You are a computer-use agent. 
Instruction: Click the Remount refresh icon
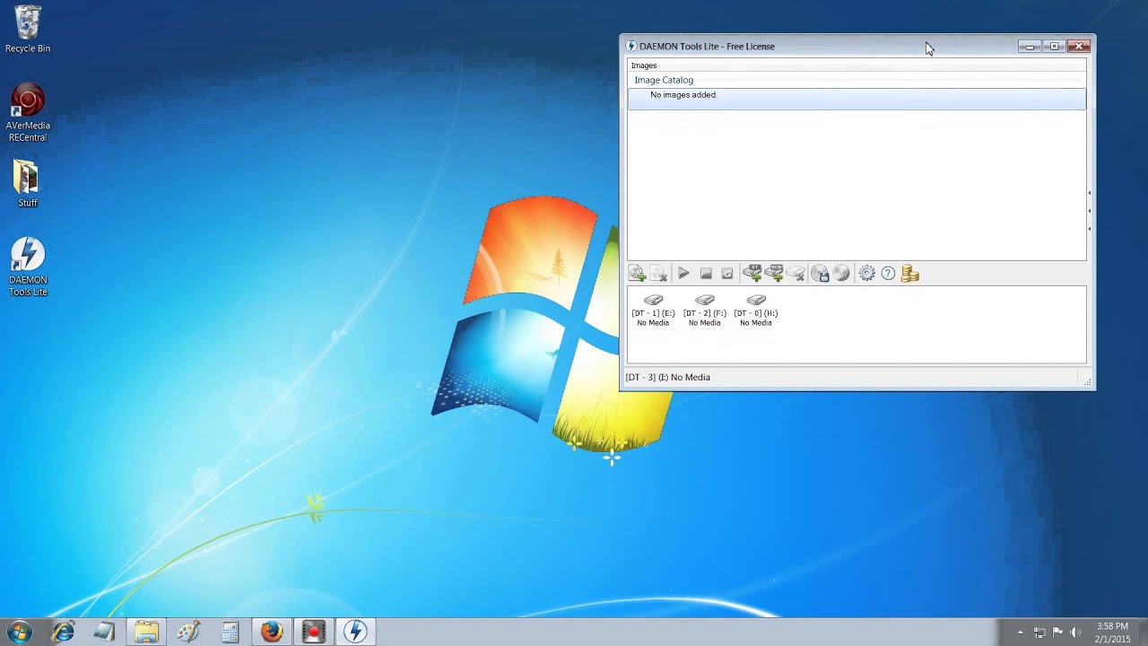(x=727, y=274)
